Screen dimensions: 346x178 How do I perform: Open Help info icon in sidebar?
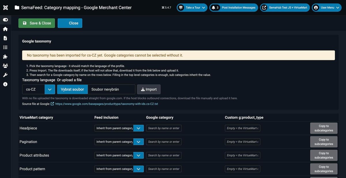[5, 84]
